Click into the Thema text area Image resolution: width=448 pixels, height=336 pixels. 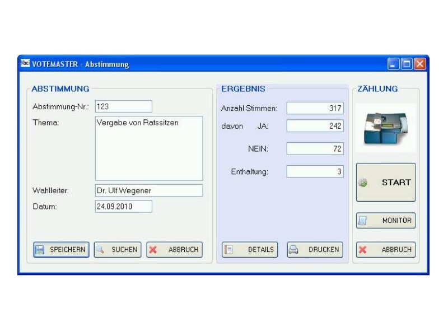(x=148, y=148)
